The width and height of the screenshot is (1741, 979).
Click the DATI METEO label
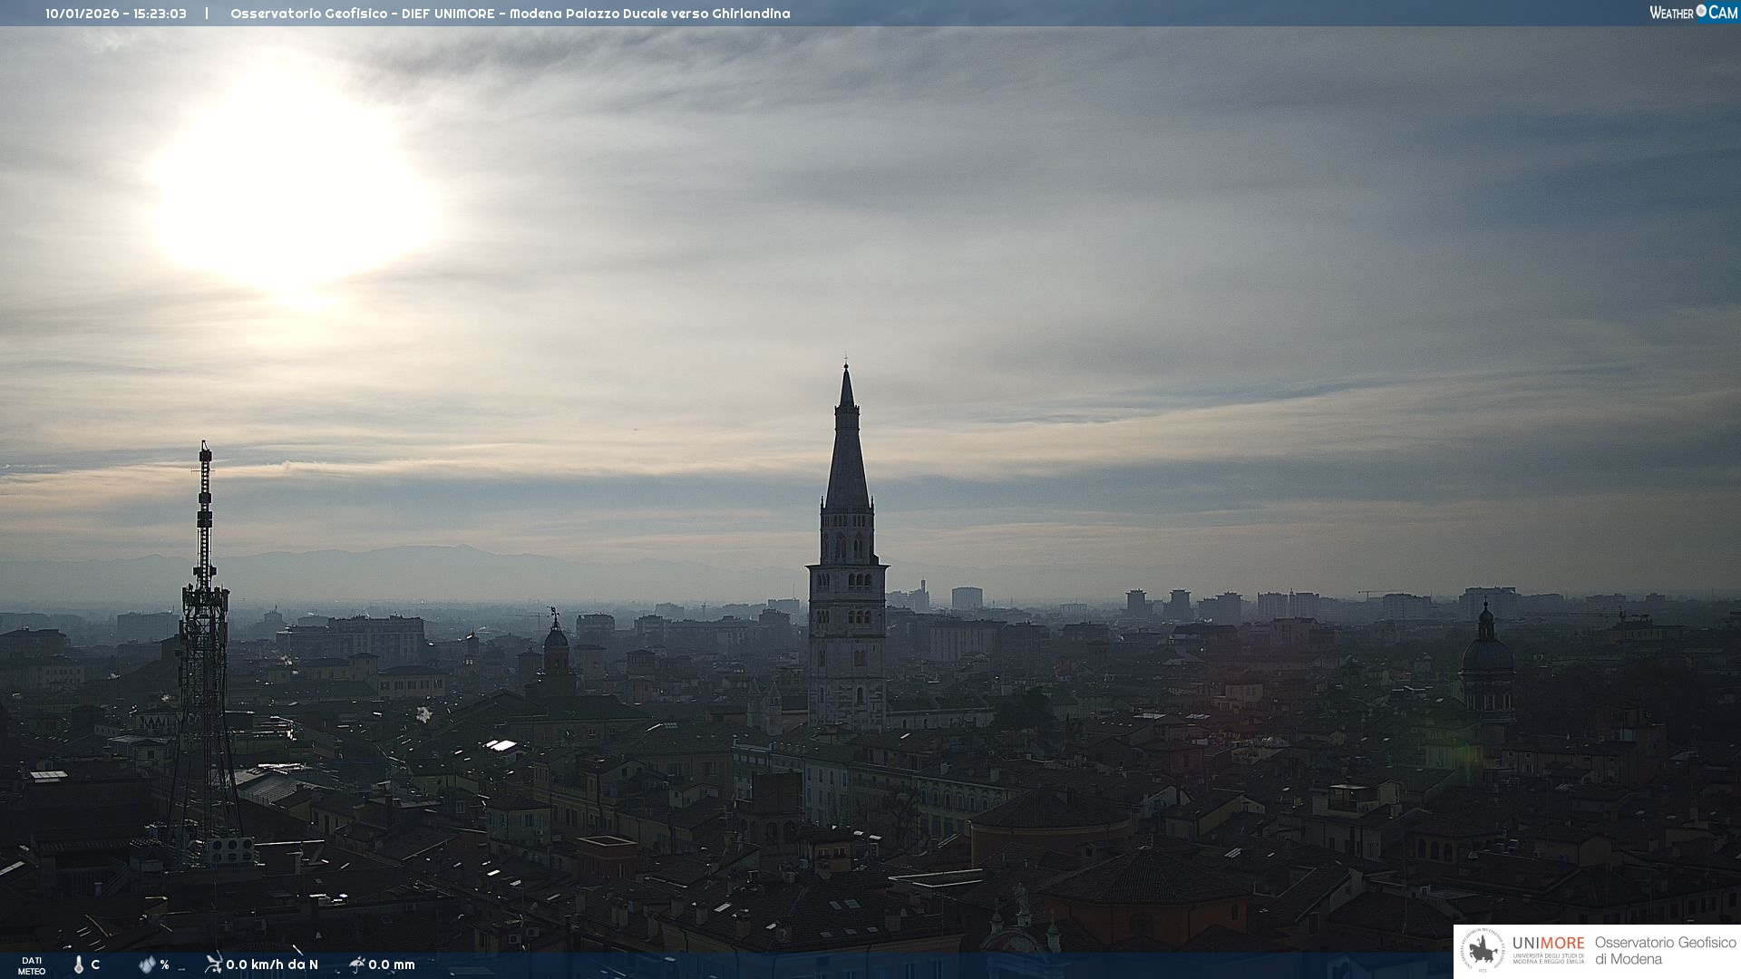(32, 965)
